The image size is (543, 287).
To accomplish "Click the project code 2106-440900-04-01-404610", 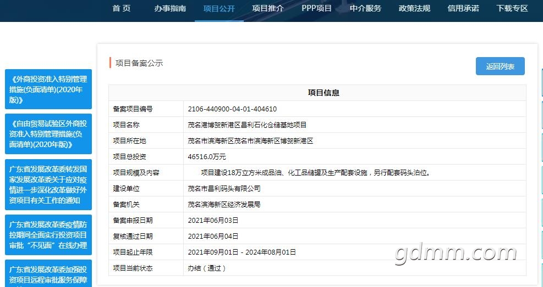I will click(x=232, y=109).
